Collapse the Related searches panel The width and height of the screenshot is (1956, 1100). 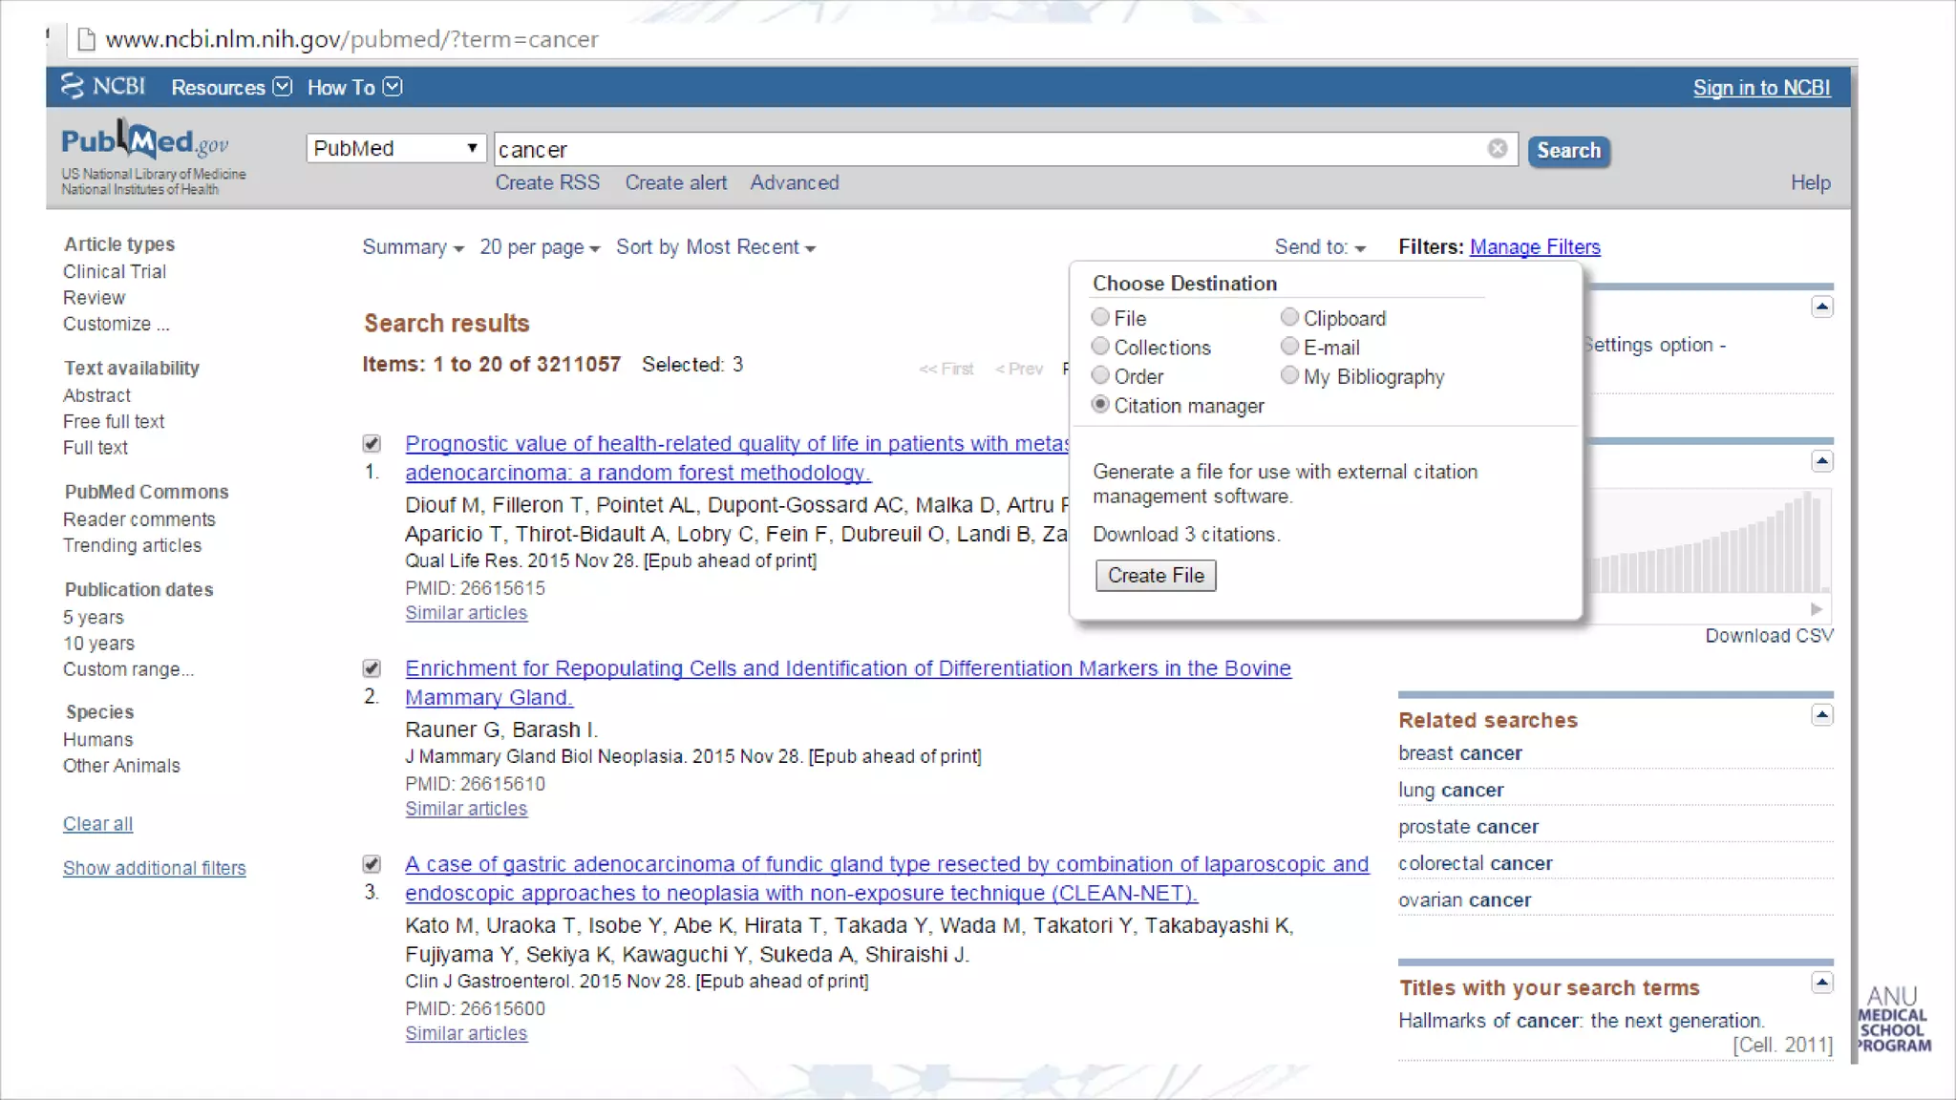[1821, 715]
